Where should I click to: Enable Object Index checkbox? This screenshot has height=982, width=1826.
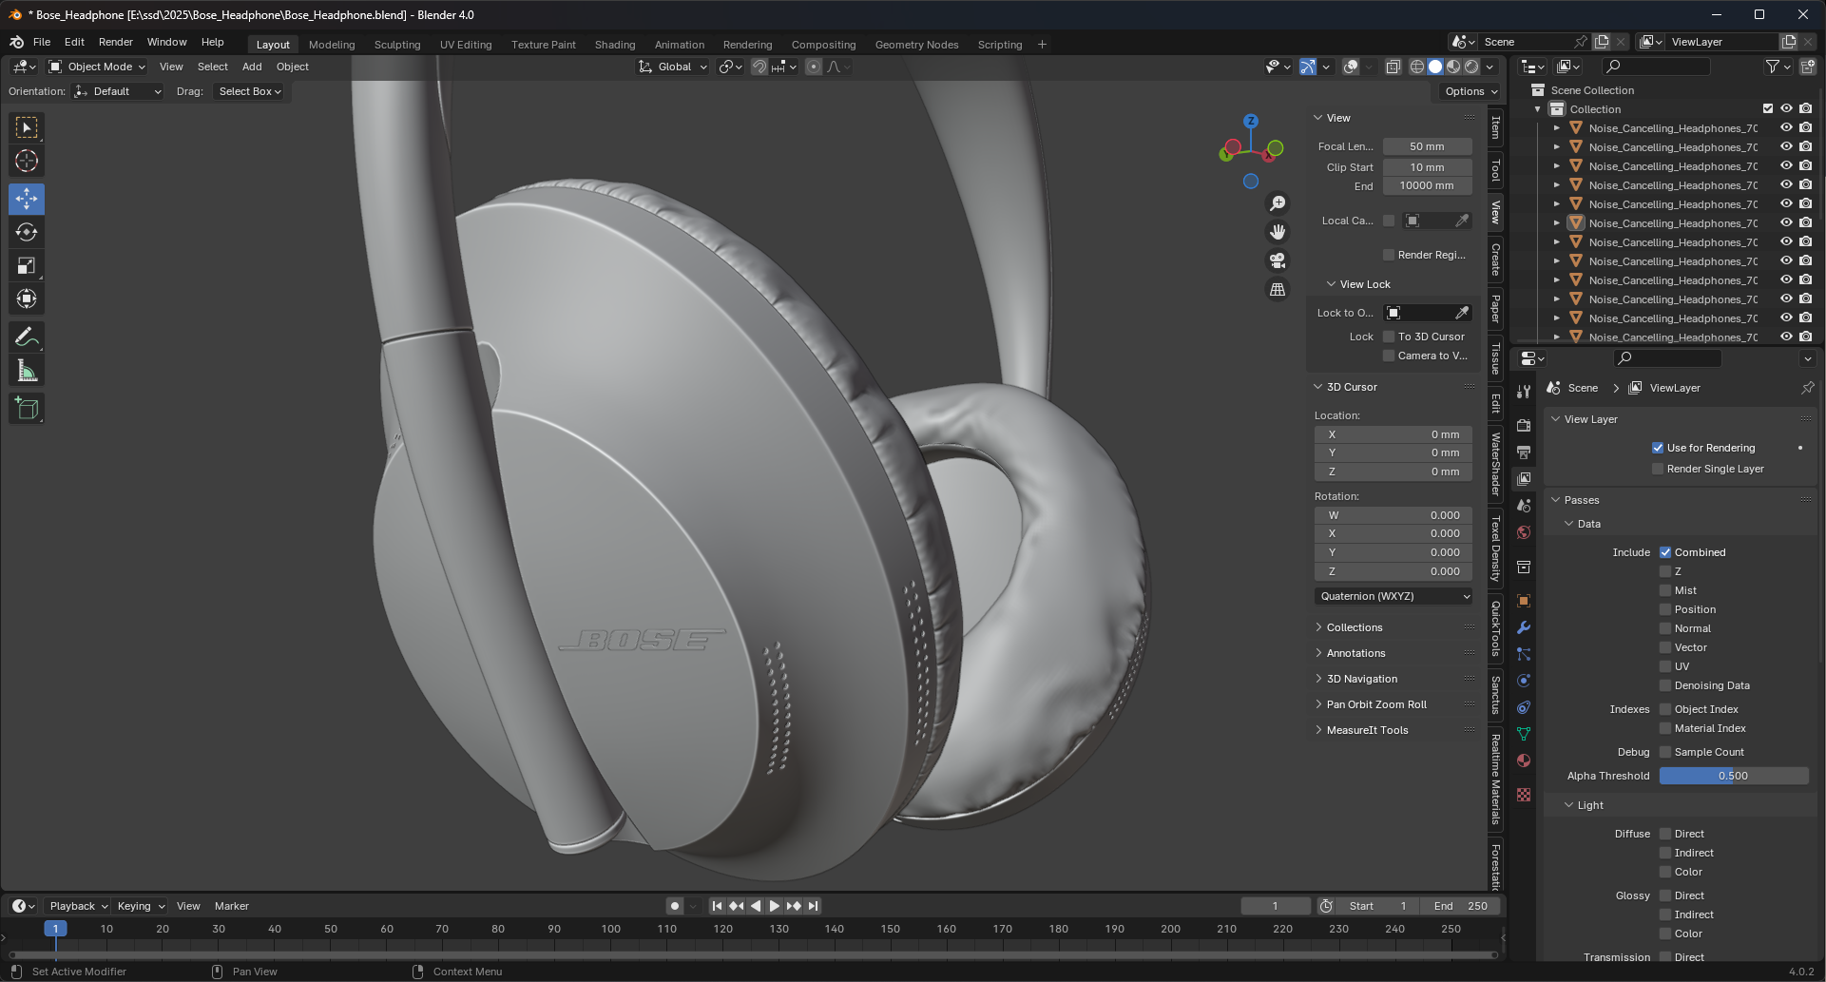pos(1665,709)
